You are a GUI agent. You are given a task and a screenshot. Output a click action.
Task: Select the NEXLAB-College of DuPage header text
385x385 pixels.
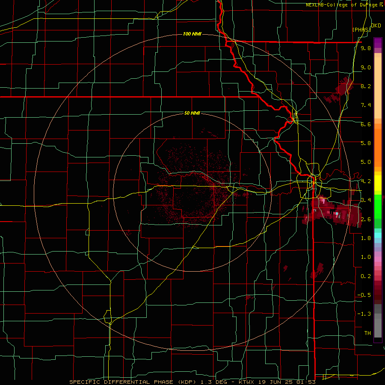point(342,5)
